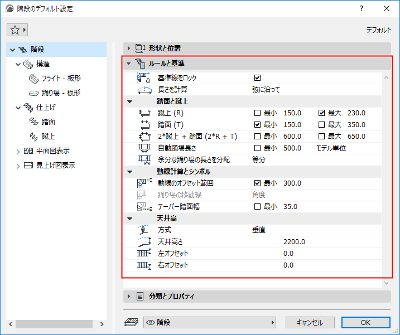Viewport: 400px width, 335px height.
Task: Click the 天井高さ row icon
Action: [x=144, y=242]
